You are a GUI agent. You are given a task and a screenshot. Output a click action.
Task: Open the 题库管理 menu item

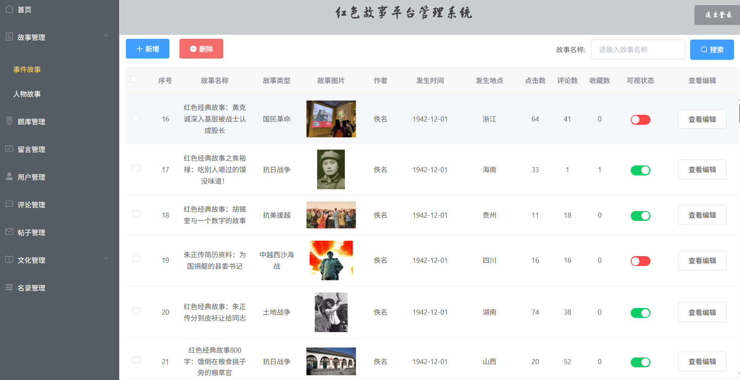click(x=31, y=122)
